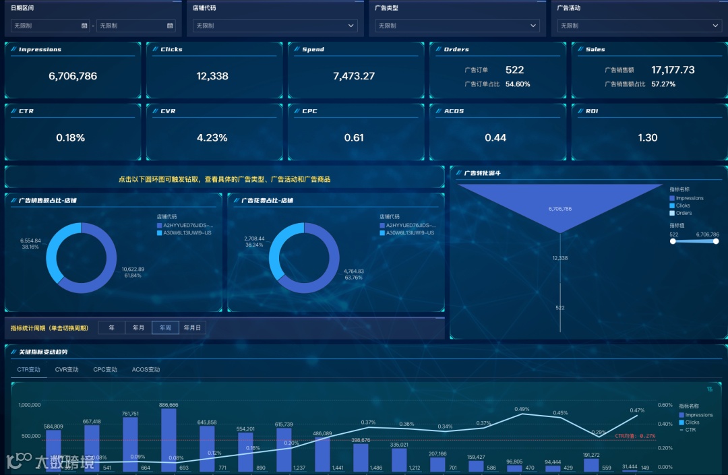
Task: Click the filter icon above trend chart
Action: pos(710,389)
